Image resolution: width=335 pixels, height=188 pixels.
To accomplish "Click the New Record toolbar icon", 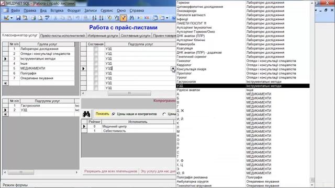I will point(140,18).
